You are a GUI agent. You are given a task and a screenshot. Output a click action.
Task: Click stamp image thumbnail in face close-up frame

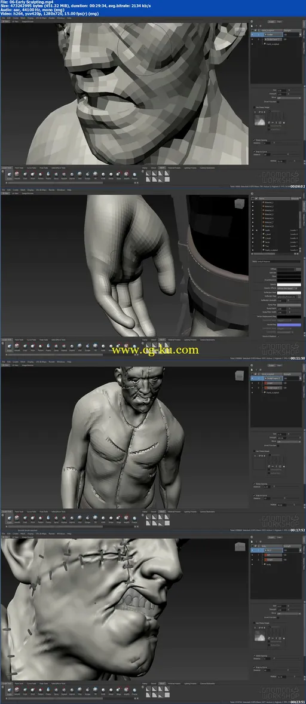tap(260, 120)
